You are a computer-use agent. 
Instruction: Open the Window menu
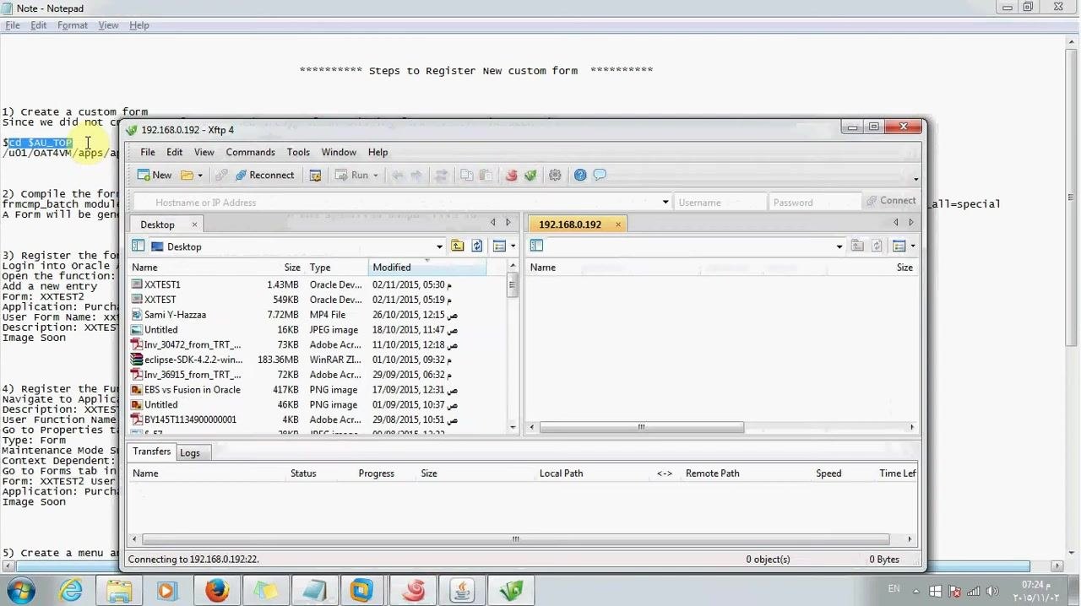pos(339,152)
